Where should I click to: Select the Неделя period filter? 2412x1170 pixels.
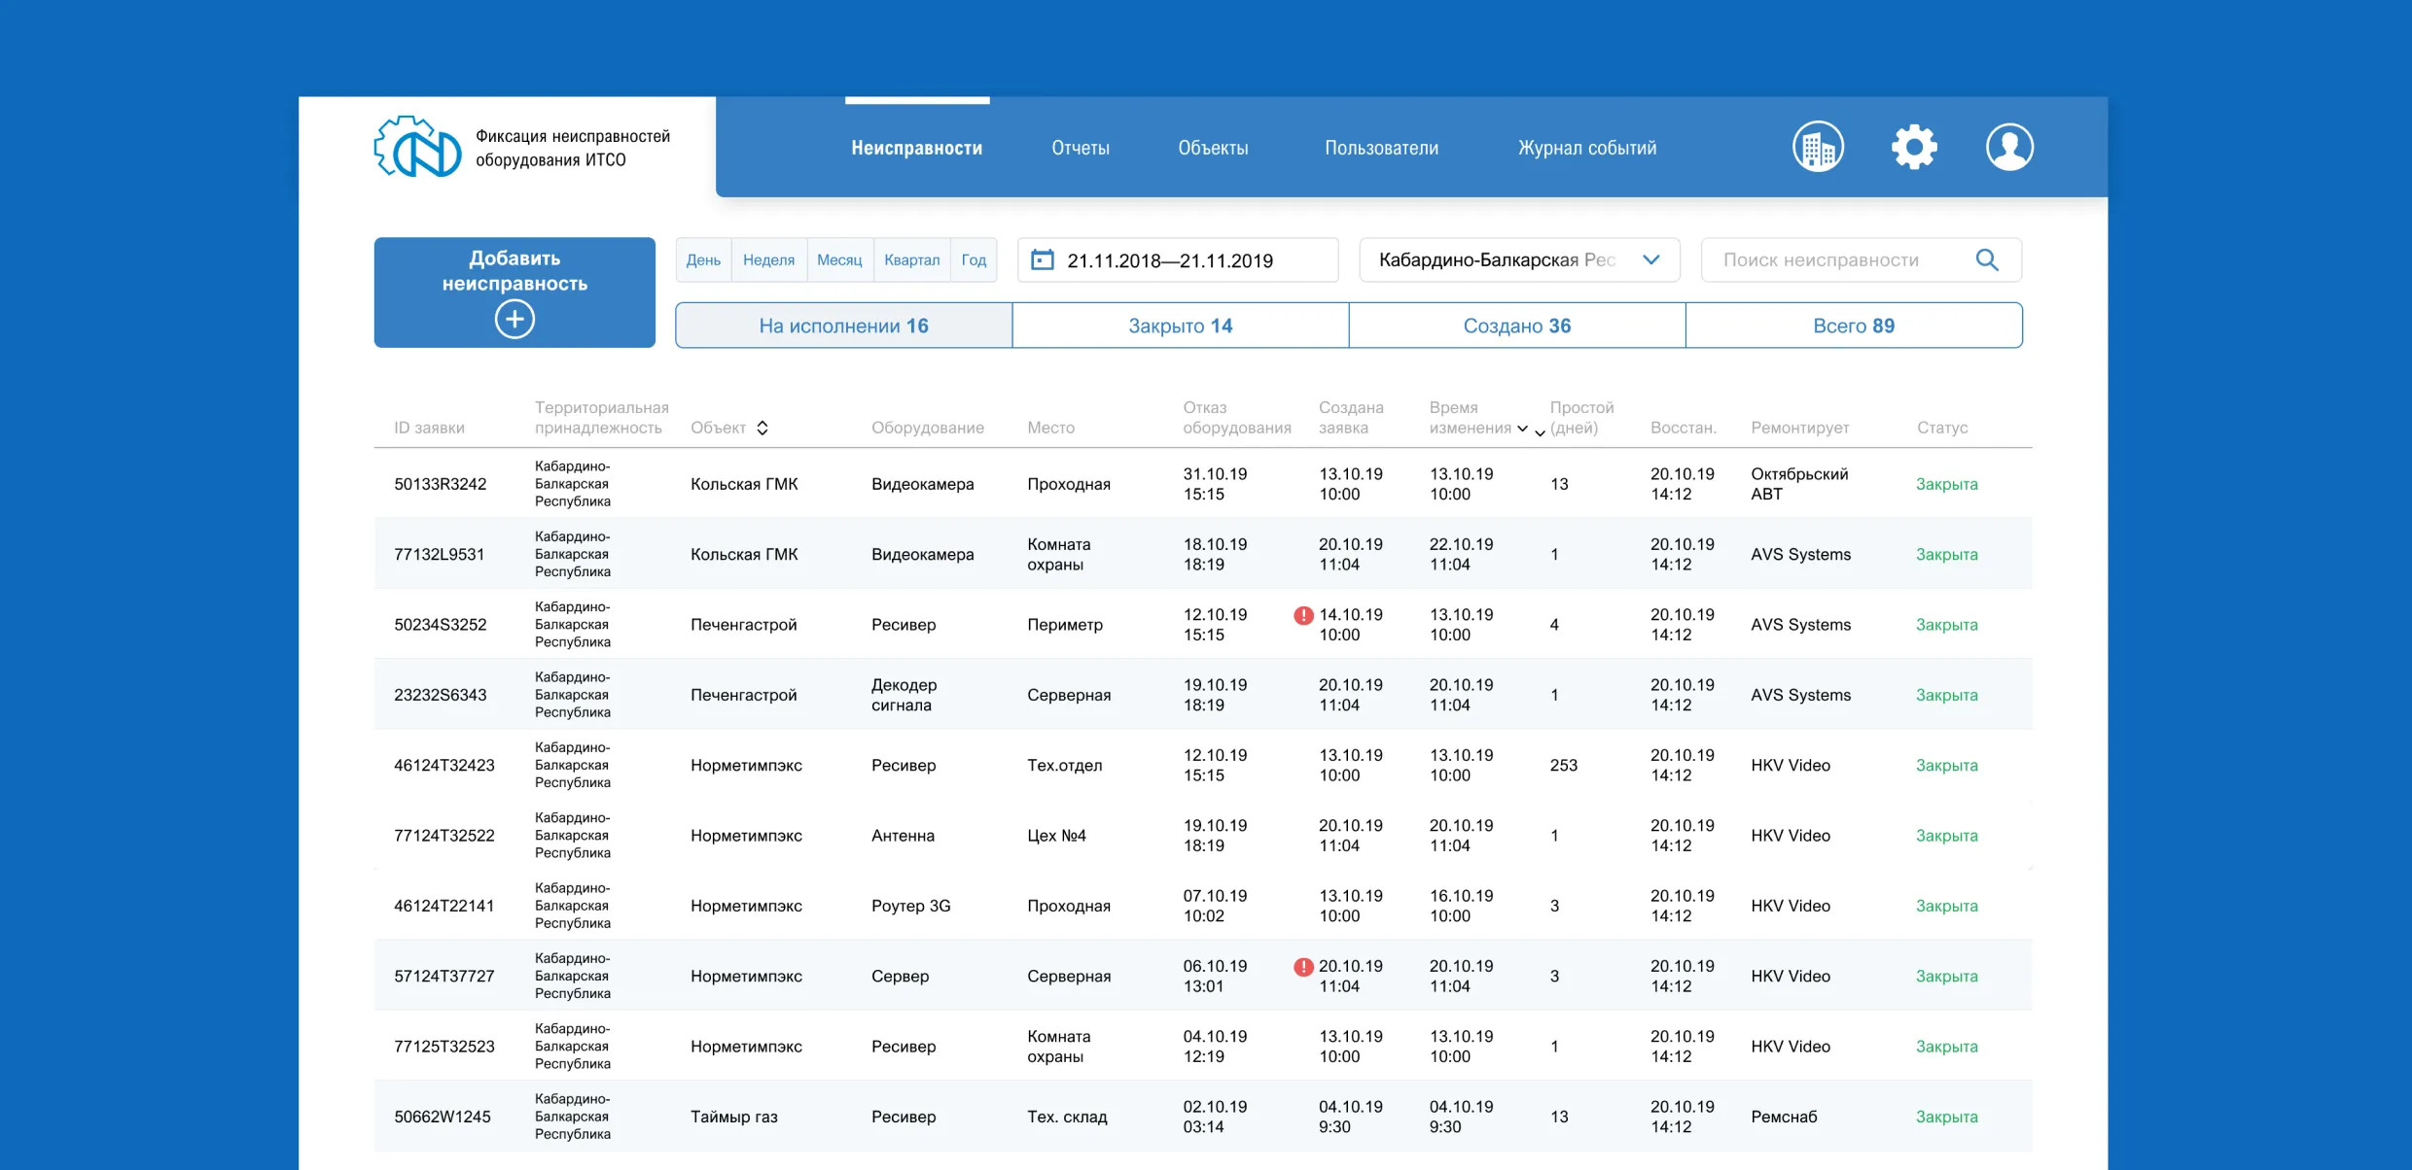[x=768, y=260]
